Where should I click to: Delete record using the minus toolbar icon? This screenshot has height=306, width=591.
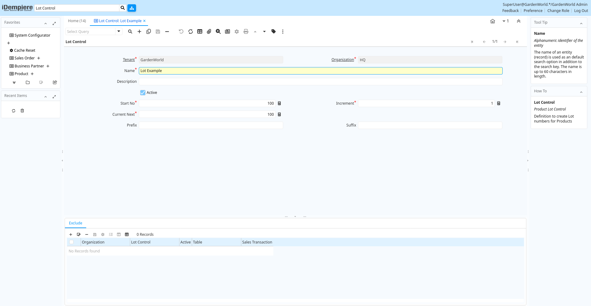tap(167, 31)
